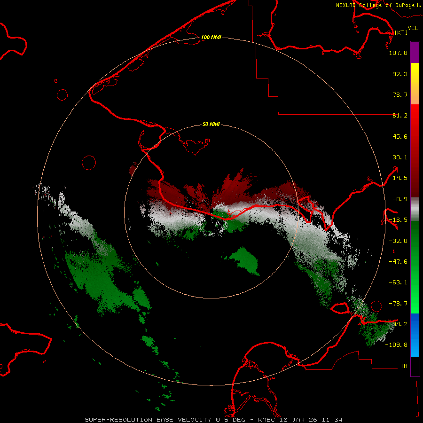Click the -94.2 value on velocity scale

tap(398, 324)
